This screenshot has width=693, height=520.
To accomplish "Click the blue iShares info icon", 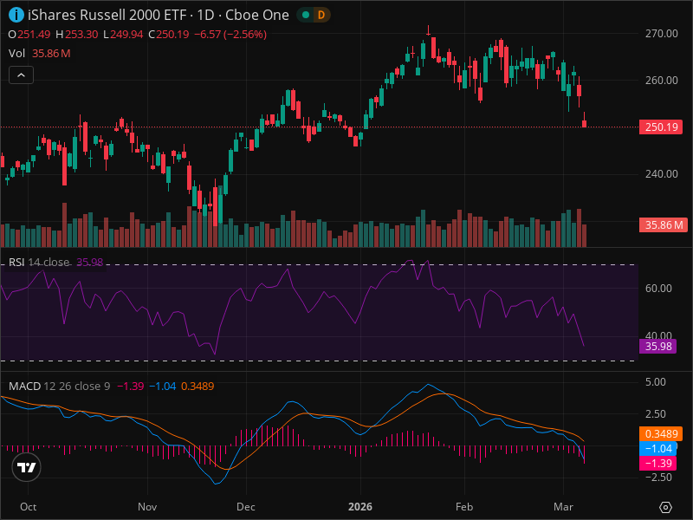I will coord(16,15).
